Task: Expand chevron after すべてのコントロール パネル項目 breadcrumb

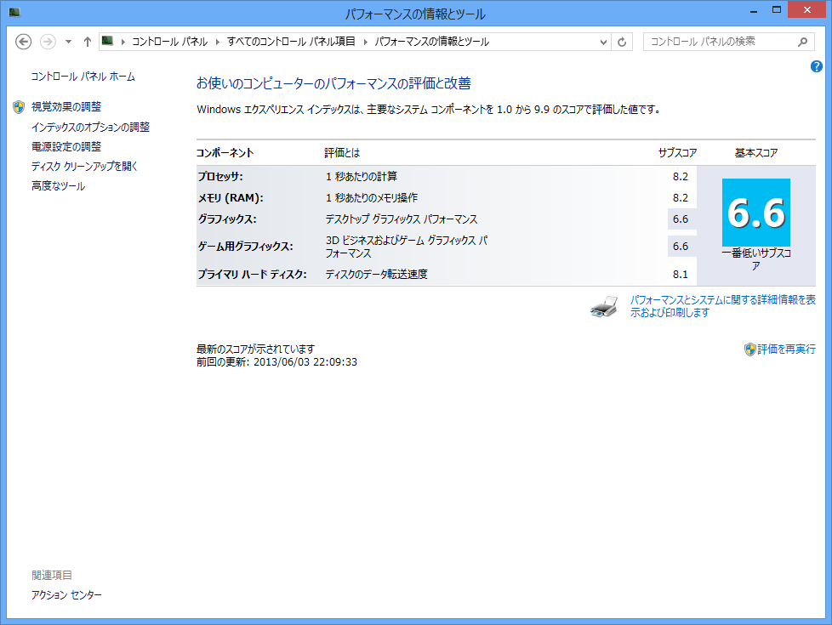Action: (365, 42)
